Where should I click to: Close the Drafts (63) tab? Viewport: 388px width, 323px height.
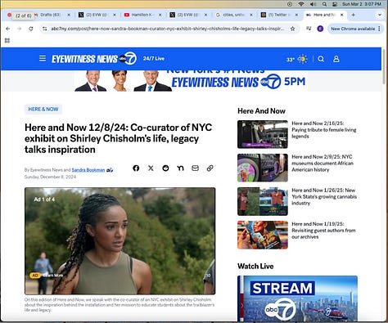click(x=69, y=15)
